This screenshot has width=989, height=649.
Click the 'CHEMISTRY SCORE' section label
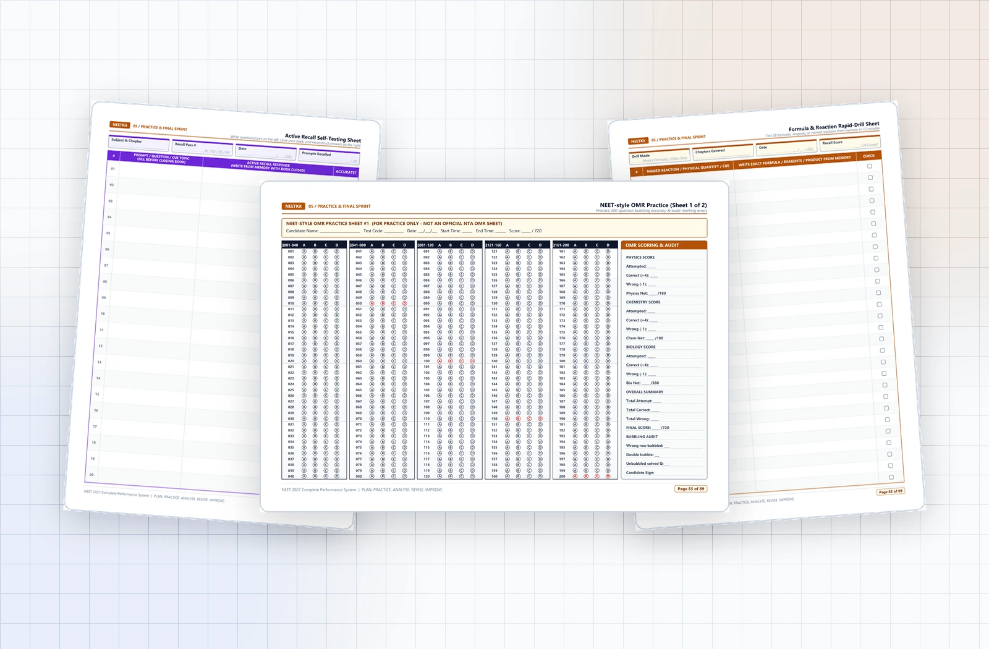click(643, 302)
